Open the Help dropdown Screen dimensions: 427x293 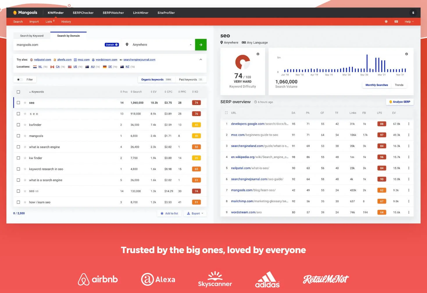(x=409, y=22)
